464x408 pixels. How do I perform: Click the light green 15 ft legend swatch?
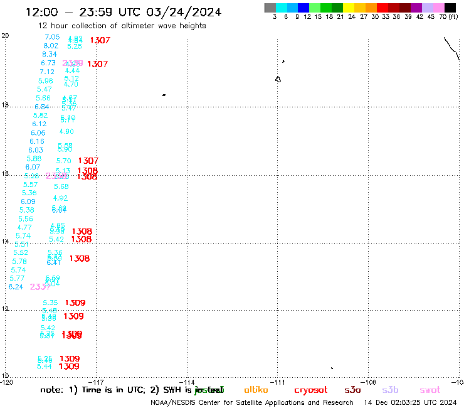(315, 8)
